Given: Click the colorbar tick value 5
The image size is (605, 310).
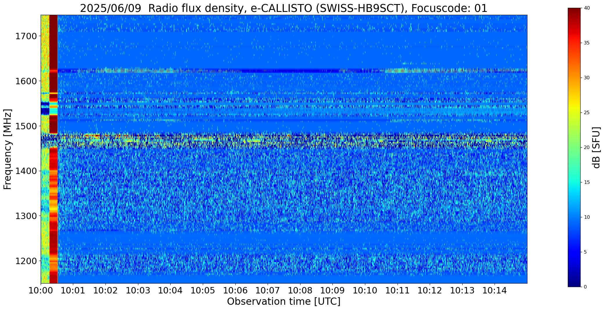Looking at the screenshot, I should coord(585,252).
